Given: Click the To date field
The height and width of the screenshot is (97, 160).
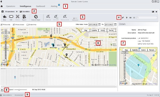Looking at the screenshot, I should coord(109,24).
